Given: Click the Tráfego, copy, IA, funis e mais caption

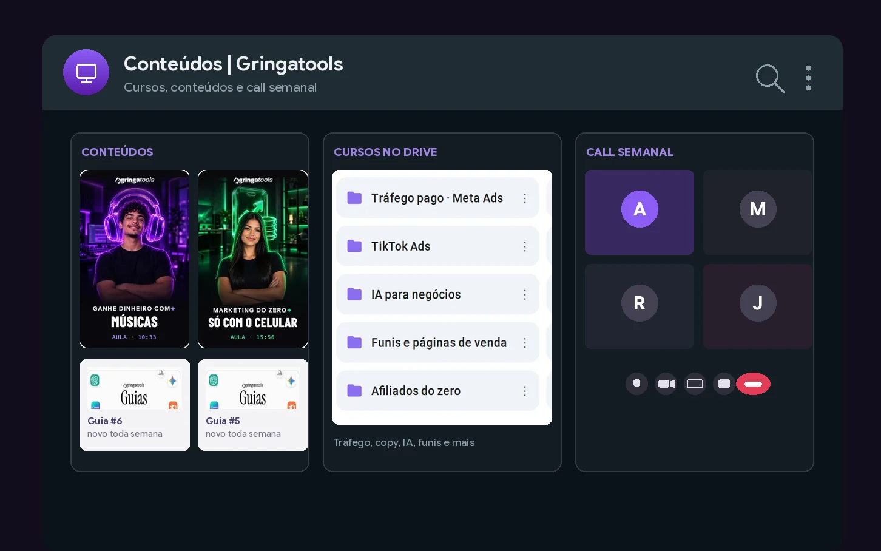Looking at the screenshot, I should (x=404, y=442).
